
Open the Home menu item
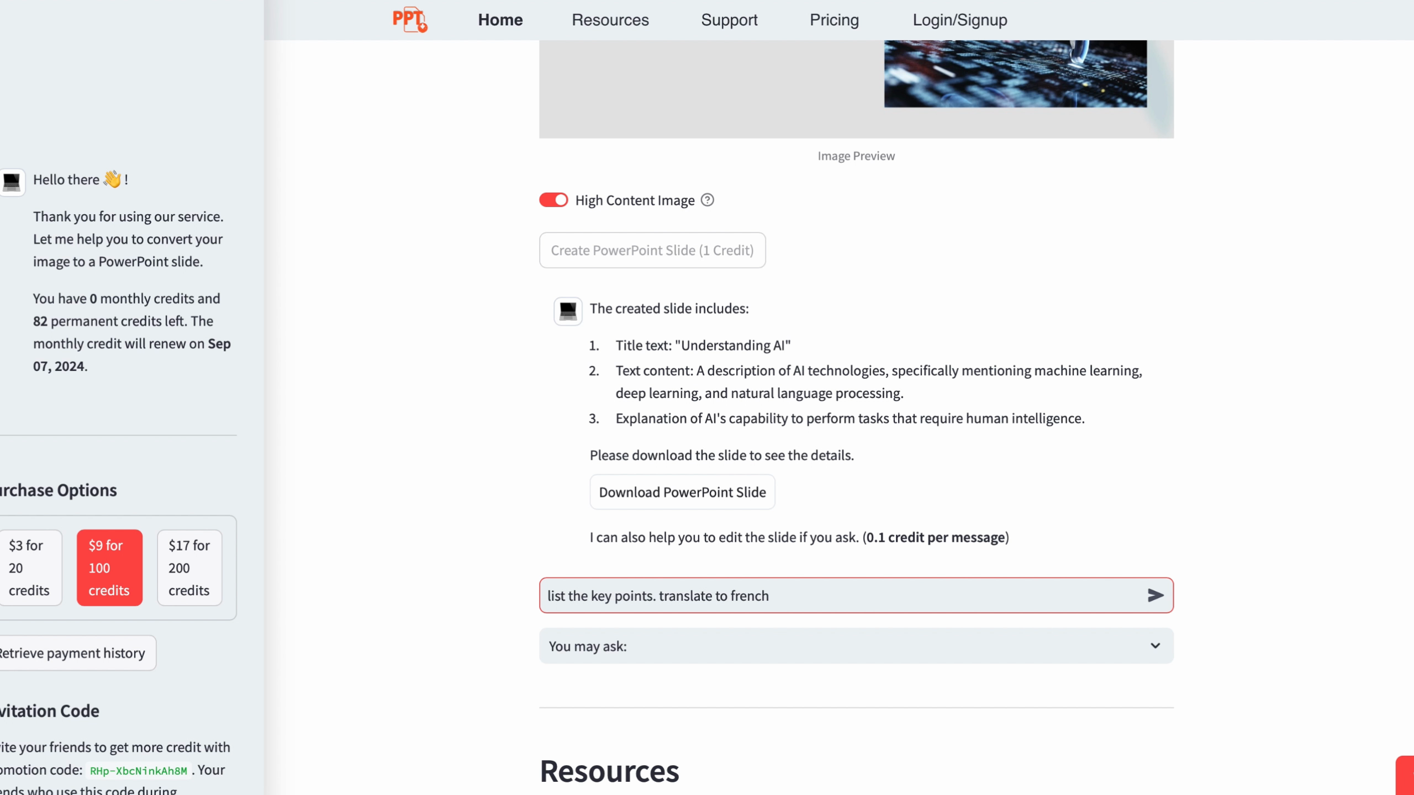(x=500, y=20)
